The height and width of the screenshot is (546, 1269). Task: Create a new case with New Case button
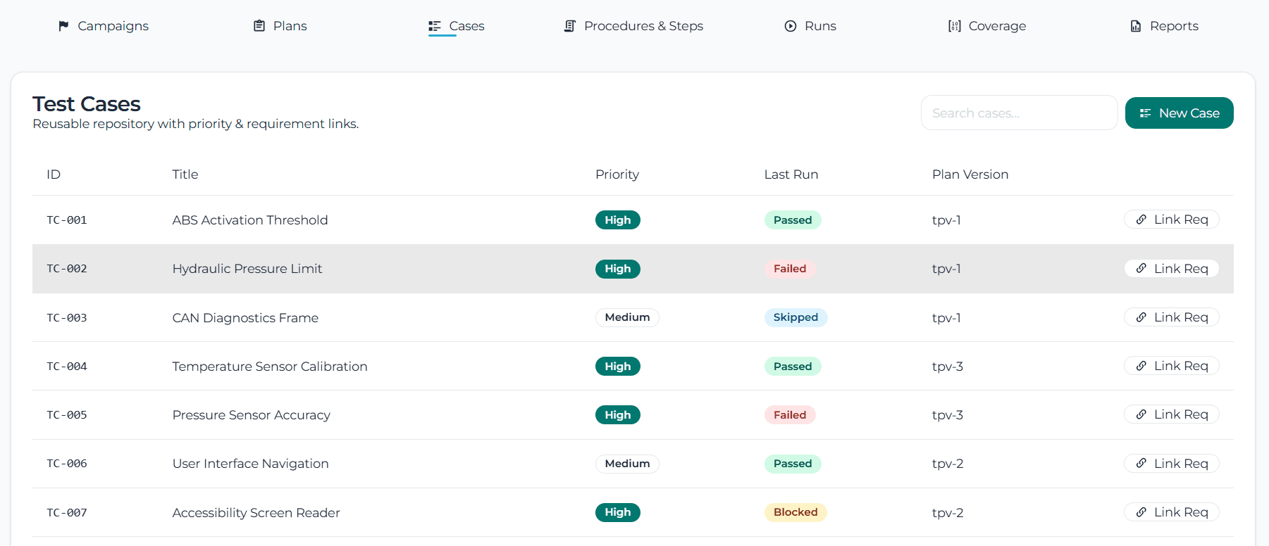click(x=1179, y=113)
